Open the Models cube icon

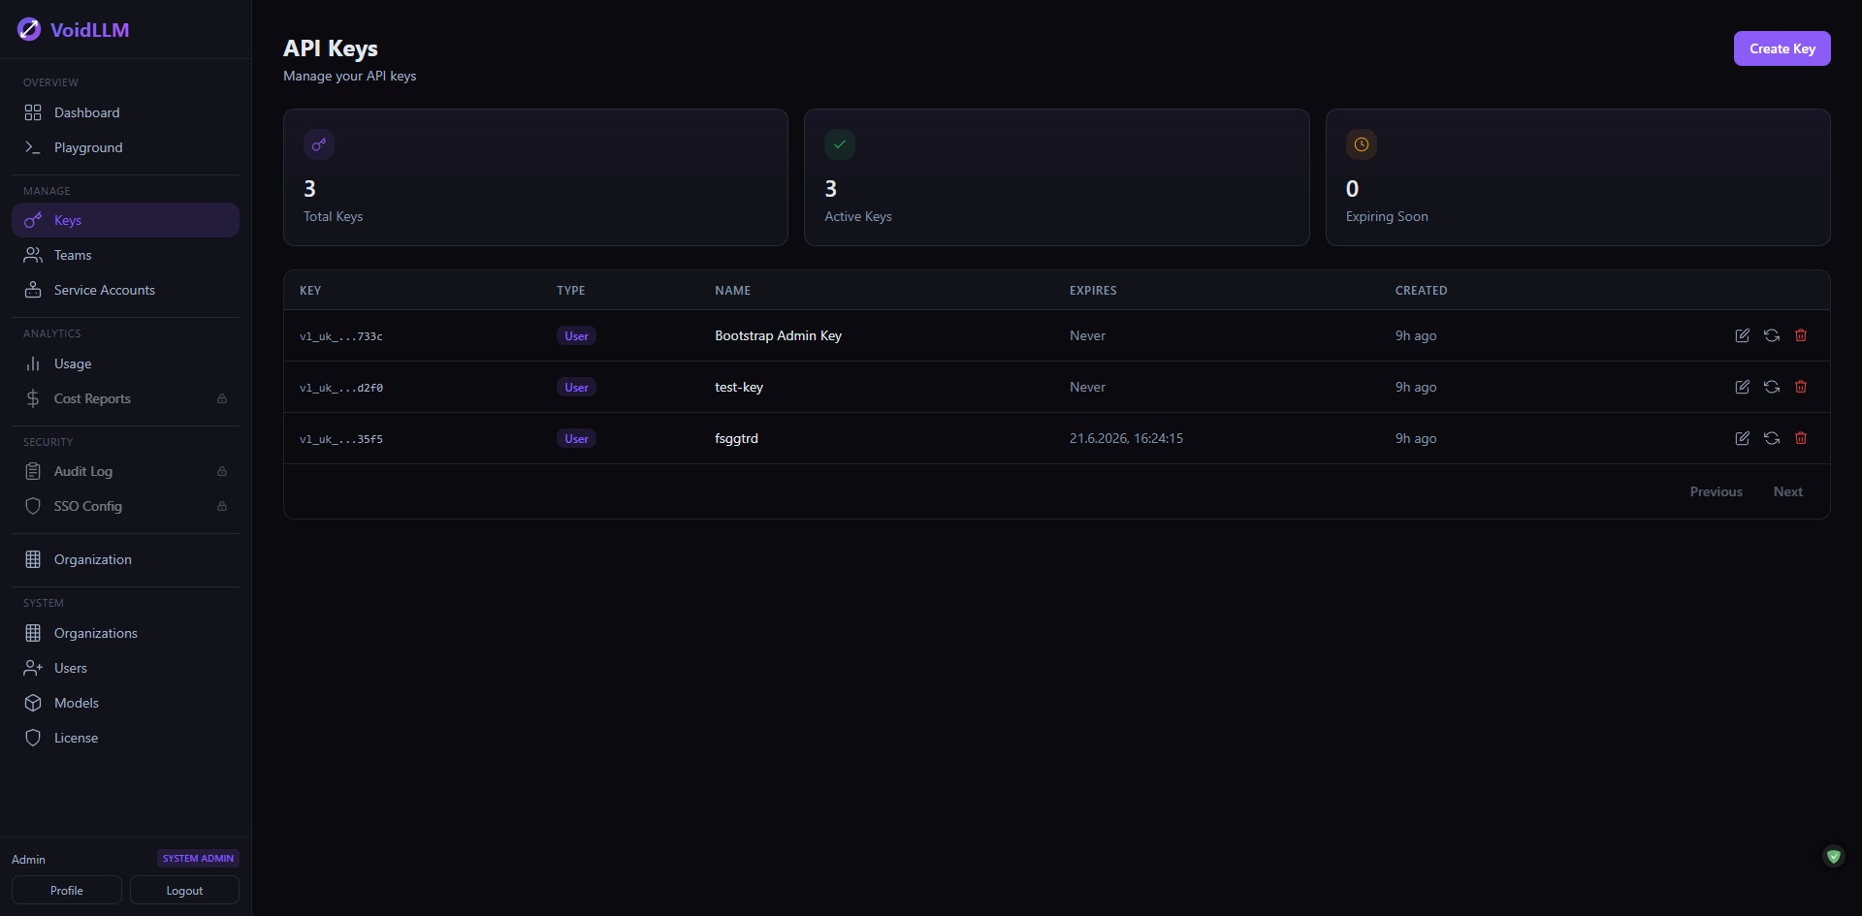33,703
